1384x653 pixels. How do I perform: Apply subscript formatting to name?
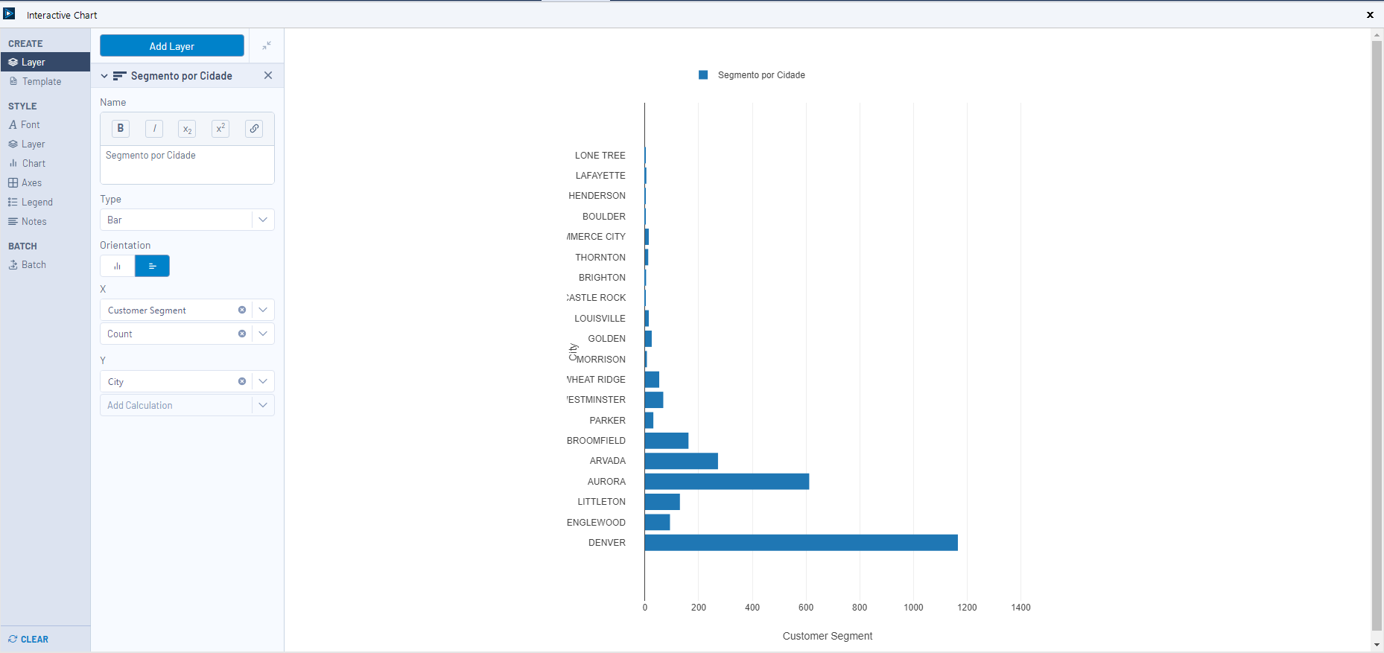(x=188, y=128)
